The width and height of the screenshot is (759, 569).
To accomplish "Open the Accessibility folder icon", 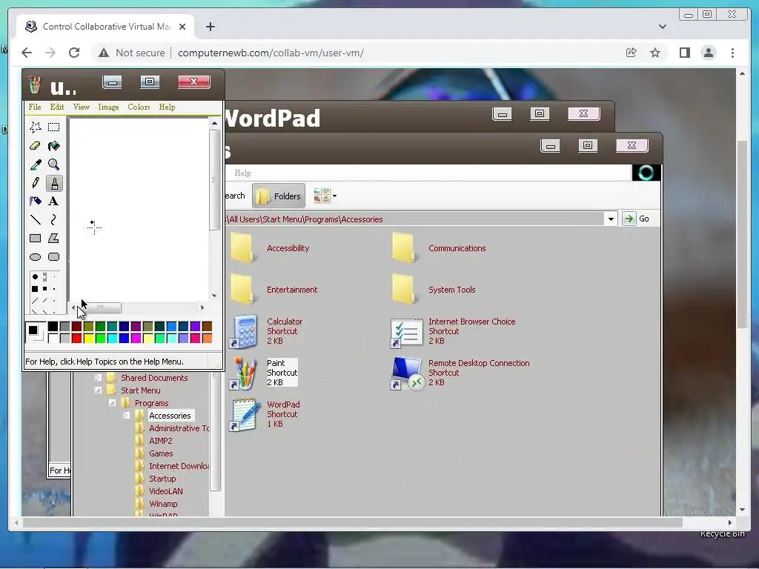I will point(242,247).
